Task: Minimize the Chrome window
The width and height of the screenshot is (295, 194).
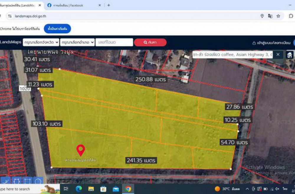Action: 290,5
